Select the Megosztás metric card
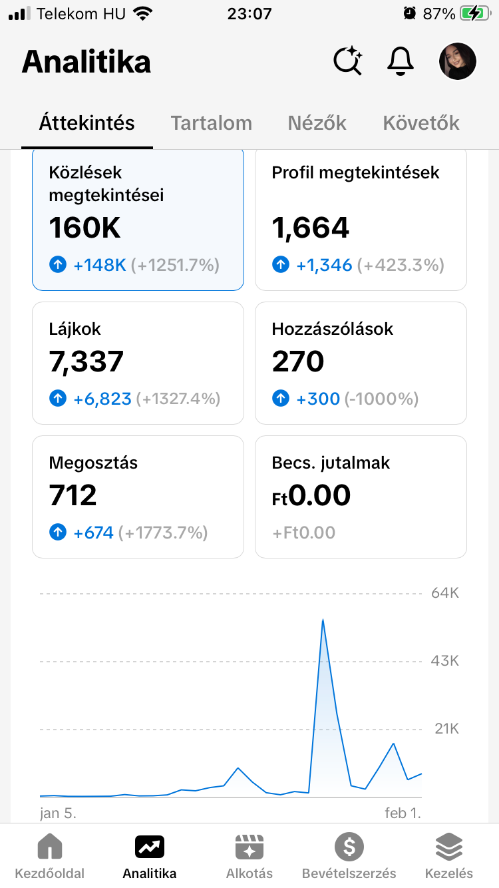 tap(138, 497)
